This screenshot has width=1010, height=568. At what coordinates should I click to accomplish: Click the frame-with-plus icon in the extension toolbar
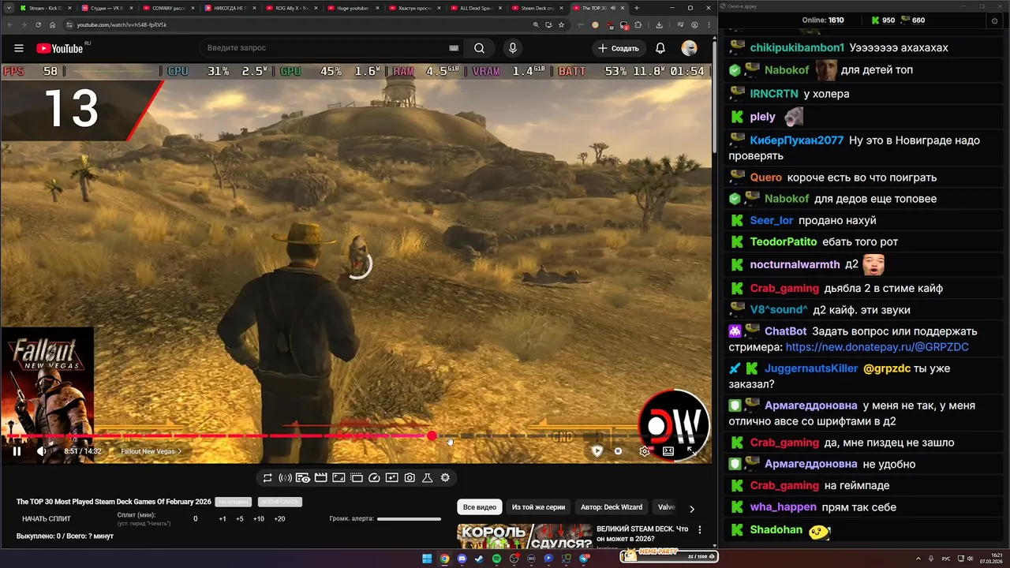click(x=392, y=478)
